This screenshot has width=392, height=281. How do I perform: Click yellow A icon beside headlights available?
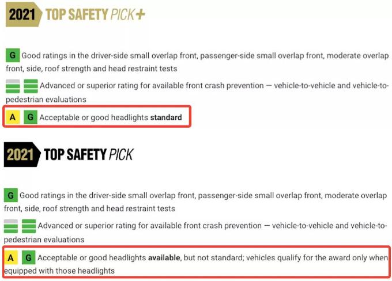(11, 257)
